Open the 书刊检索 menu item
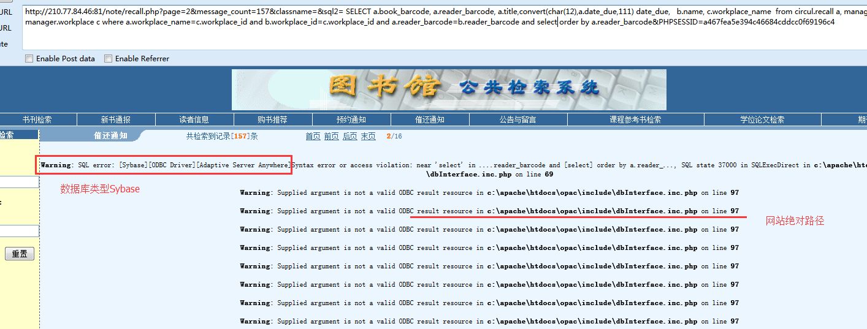Screen dimensions: 867x329 tap(37, 119)
